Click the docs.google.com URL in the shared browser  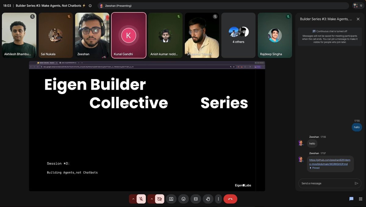click(88, 66)
